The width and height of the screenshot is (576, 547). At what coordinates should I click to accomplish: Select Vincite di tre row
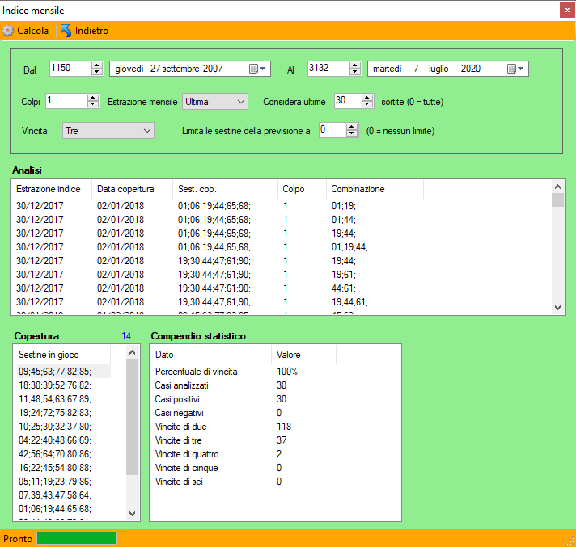point(244,440)
